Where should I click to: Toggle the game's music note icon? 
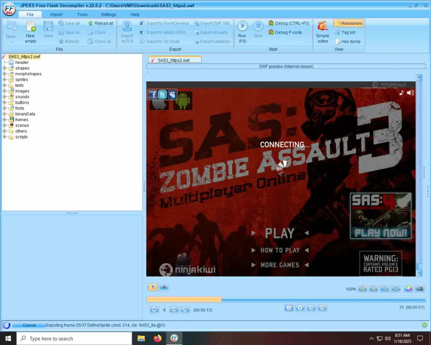click(401, 93)
